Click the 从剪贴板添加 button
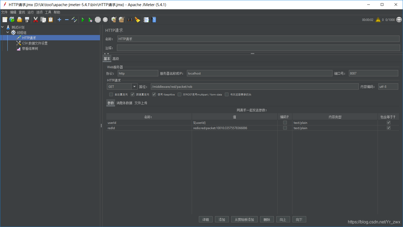Screen dimensions: 403x227 click(244, 220)
